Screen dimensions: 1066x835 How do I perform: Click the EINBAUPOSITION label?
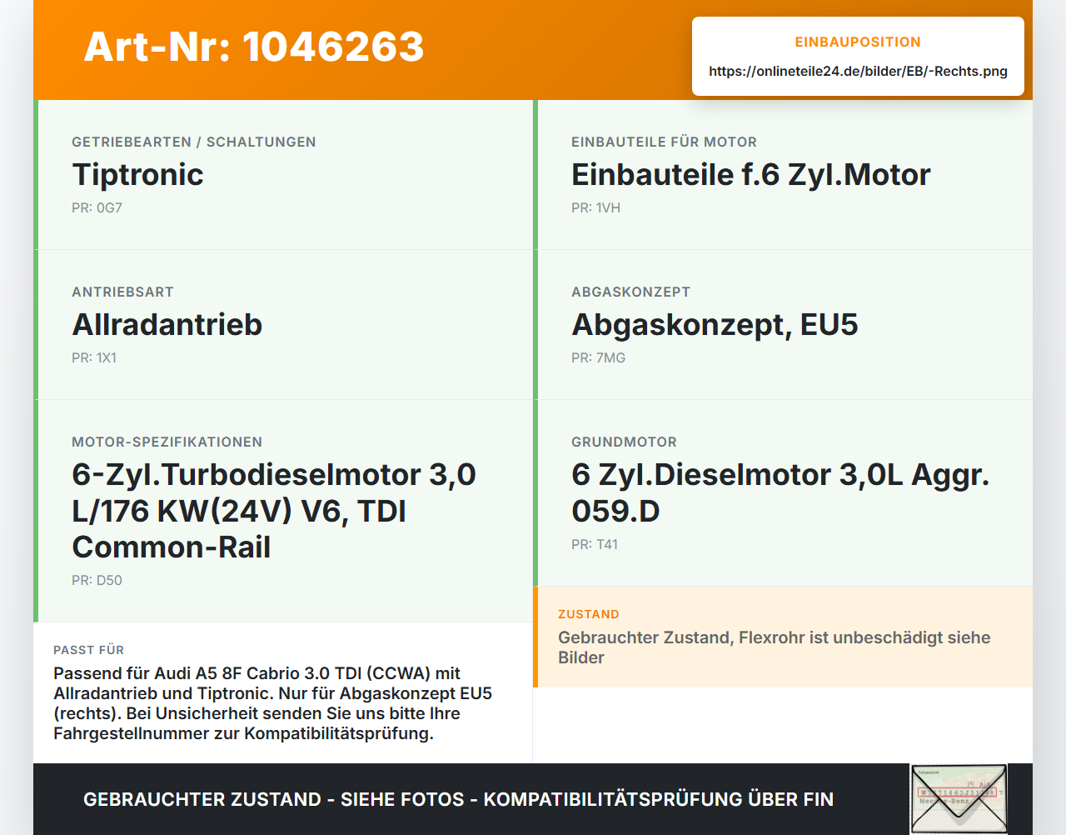(858, 42)
